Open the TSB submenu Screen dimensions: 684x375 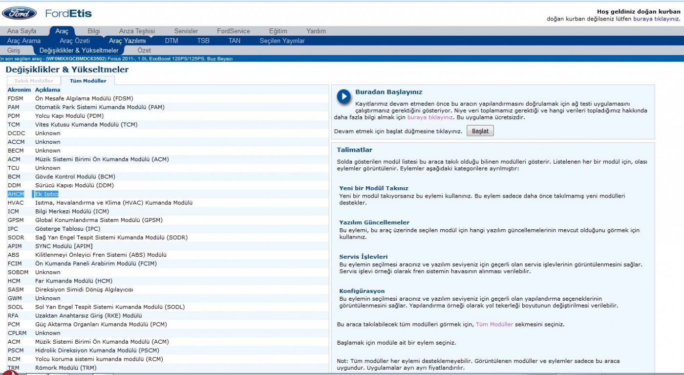pos(203,41)
